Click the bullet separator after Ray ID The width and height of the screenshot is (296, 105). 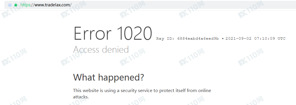(x=223, y=39)
